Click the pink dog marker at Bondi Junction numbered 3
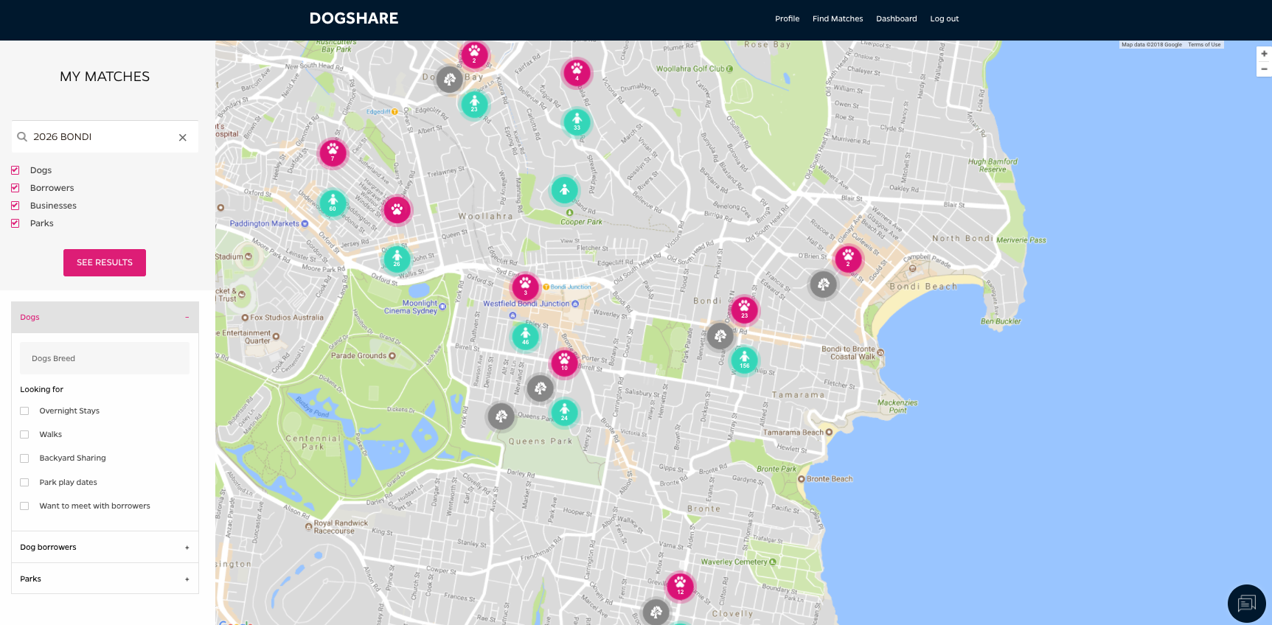 pos(525,287)
